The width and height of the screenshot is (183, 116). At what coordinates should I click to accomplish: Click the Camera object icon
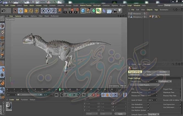click(114, 11)
